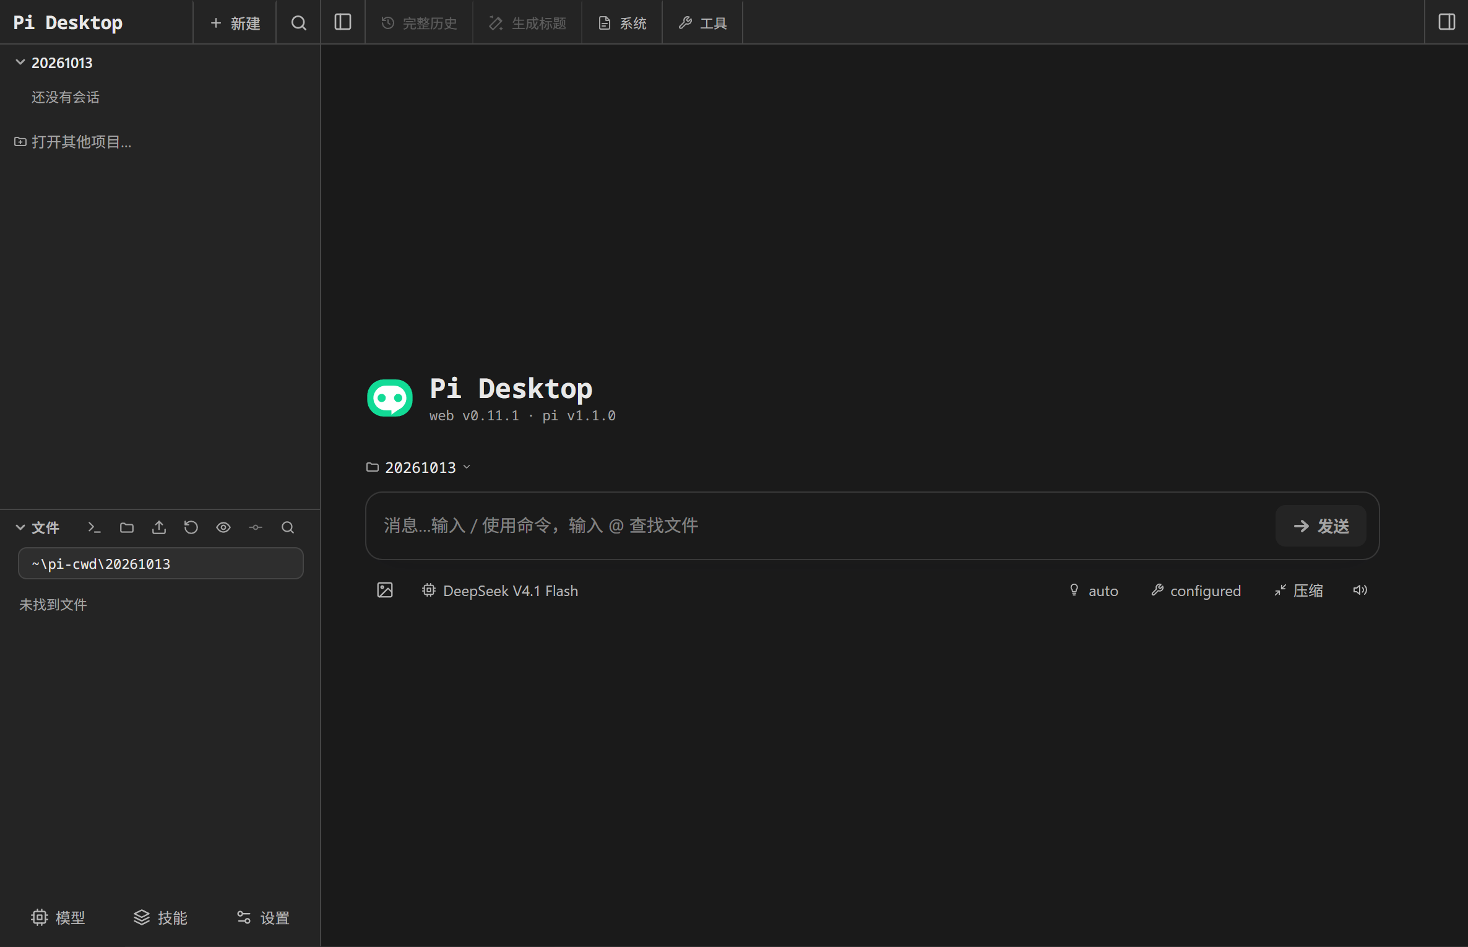Search files with the magnifier icon in files panel
The height and width of the screenshot is (947, 1468).
point(288,527)
